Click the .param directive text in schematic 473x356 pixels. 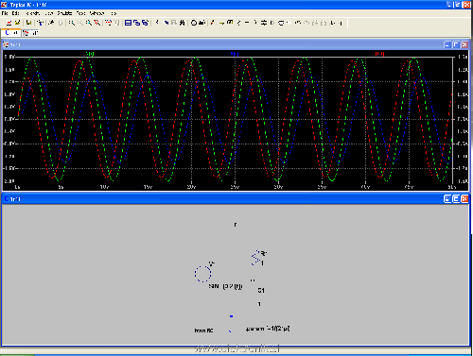click(268, 329)
